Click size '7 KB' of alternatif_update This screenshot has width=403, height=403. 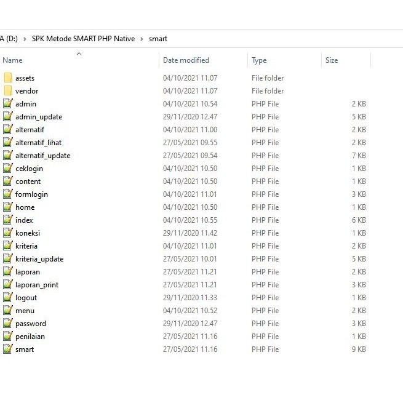(359, 156)
